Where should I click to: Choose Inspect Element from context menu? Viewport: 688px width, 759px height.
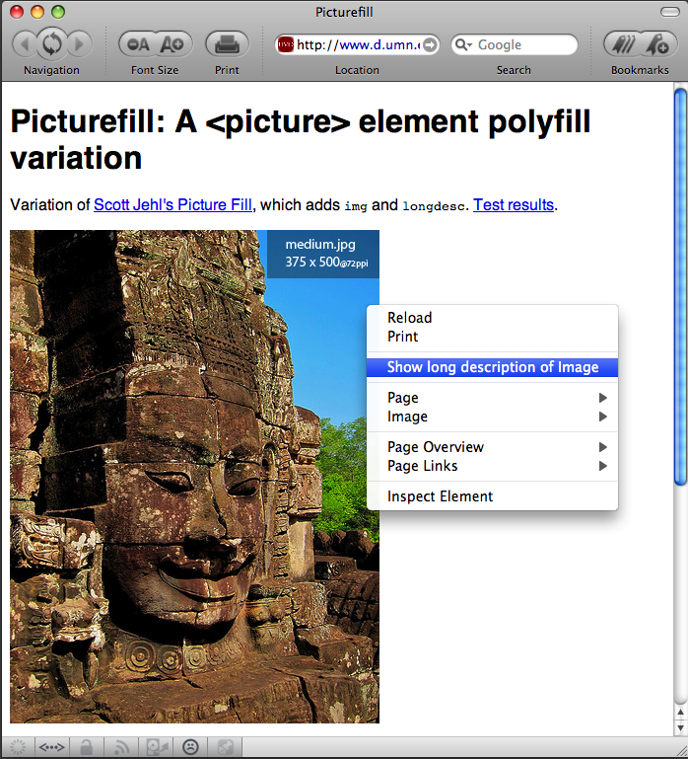coord(440,496)
